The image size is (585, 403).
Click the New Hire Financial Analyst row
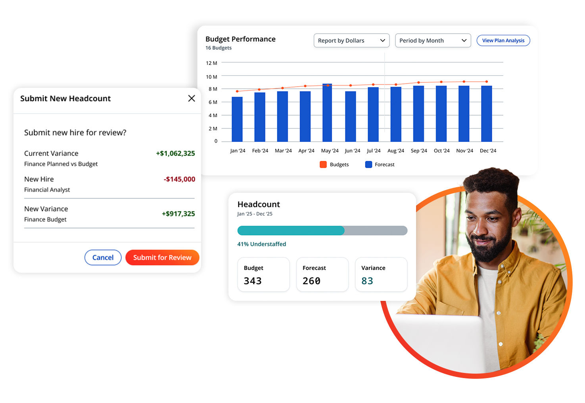(109, 184)
